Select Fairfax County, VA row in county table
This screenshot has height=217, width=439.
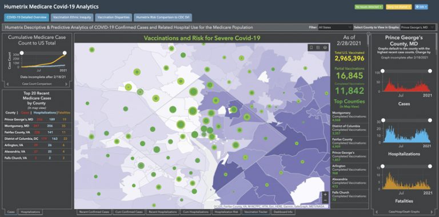pos(37,132)
